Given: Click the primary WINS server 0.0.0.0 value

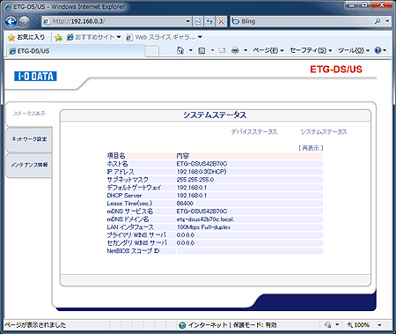Looking at the screenshot, I should pos(186,235).
